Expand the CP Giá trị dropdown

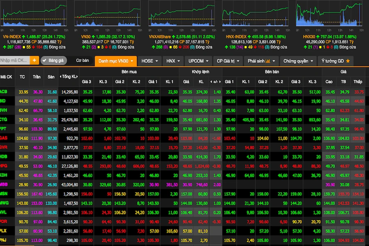pos(228,61)
